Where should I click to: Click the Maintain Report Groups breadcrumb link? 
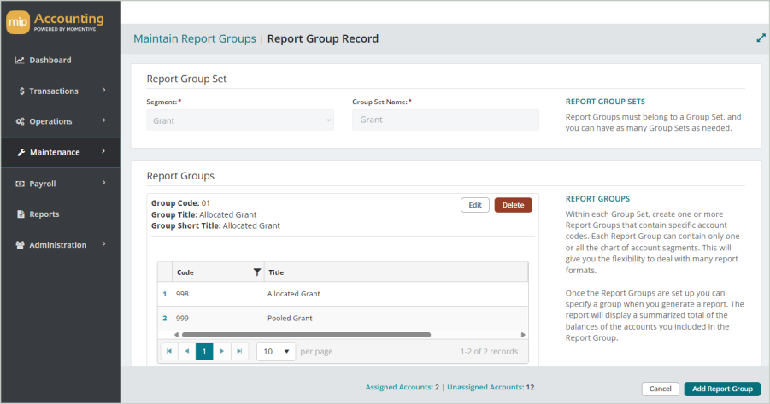195,38
